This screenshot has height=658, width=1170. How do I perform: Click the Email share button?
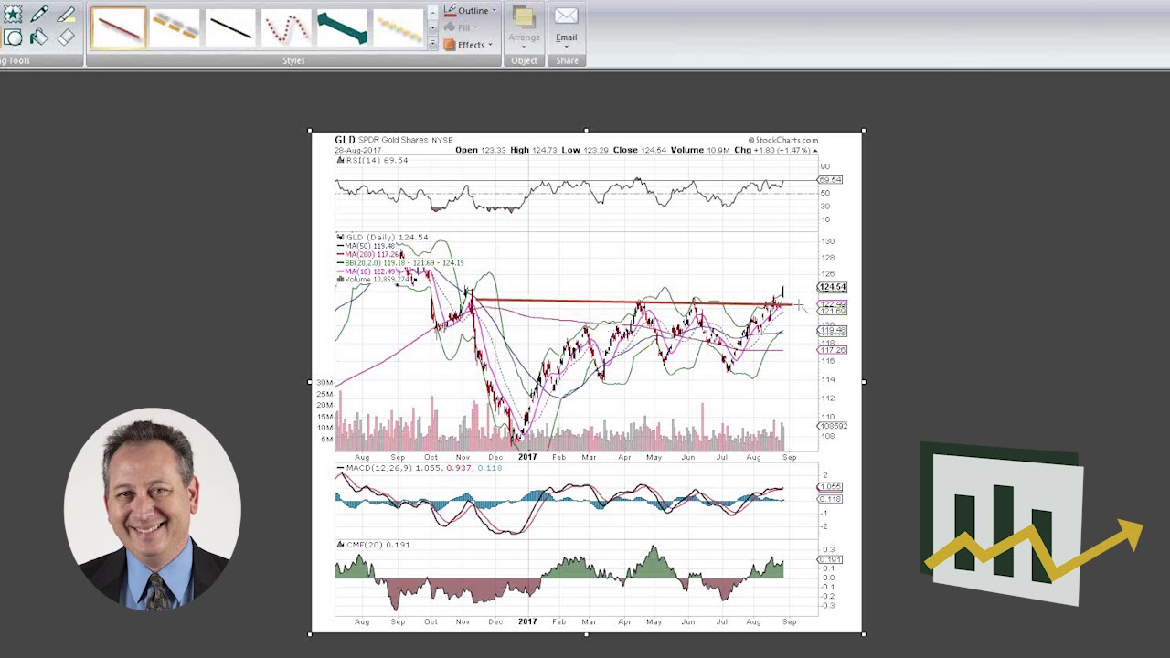[x=566, y=27]
